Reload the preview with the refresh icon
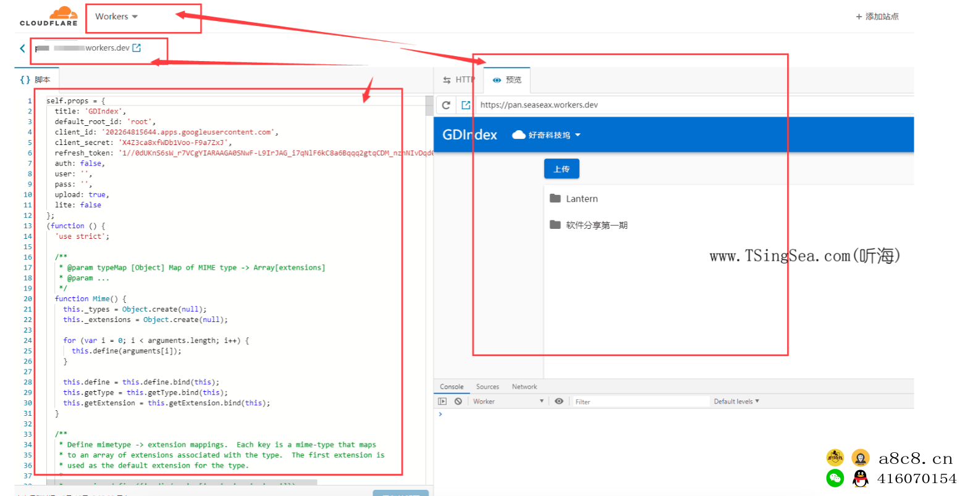The image size is (965, 496). tap(446, 105)
